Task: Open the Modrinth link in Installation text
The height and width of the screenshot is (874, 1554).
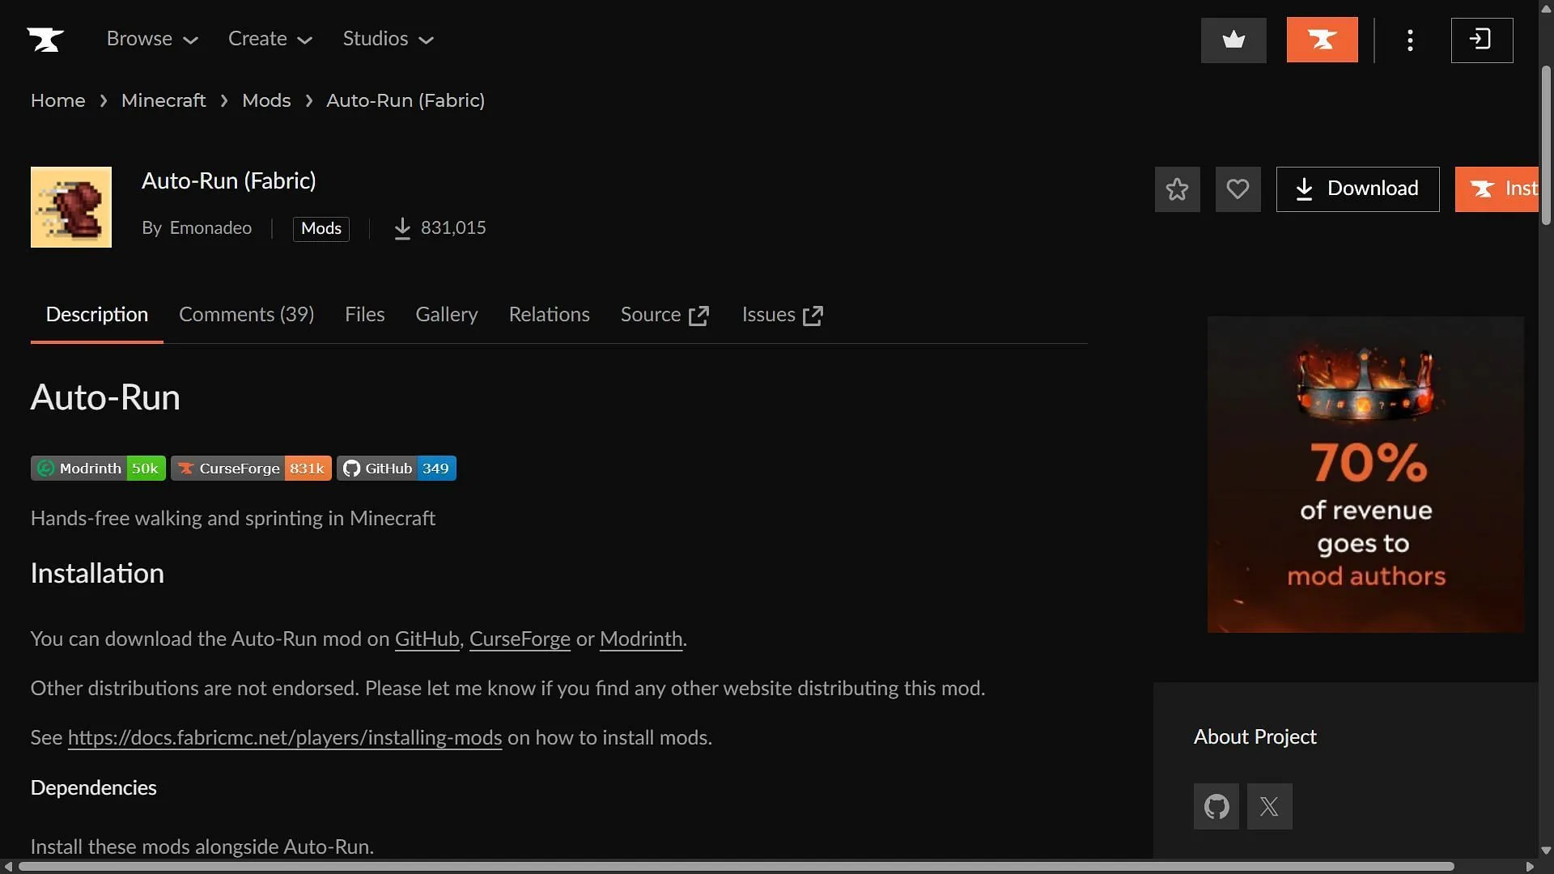Action: 641,639
